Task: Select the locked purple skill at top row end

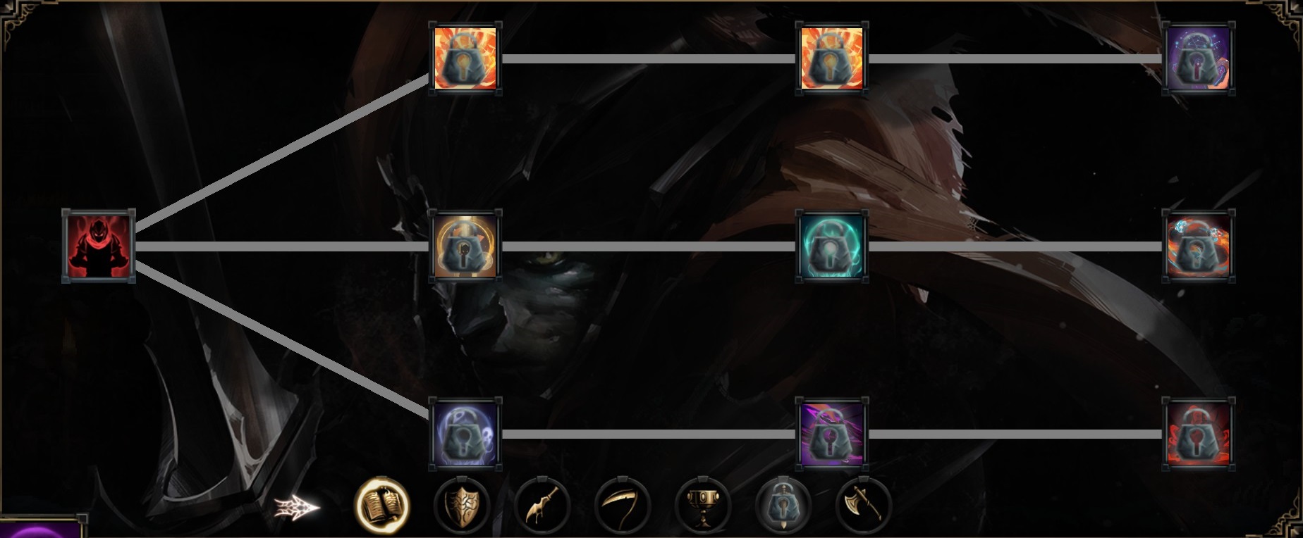Action: coord(1198,58)
